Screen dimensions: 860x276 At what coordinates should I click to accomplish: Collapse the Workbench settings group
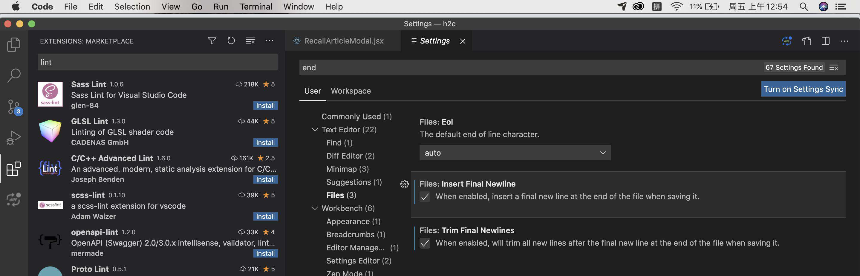pyautogui.click(x=314, y=208)
